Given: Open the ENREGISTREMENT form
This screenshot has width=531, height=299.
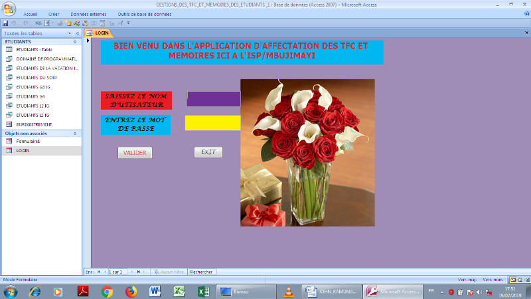Looking at the screenshot, I should pos(42,124).
